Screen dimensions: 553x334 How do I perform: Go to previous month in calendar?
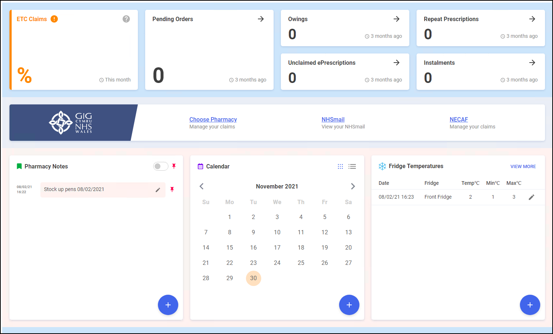point(202,186)
